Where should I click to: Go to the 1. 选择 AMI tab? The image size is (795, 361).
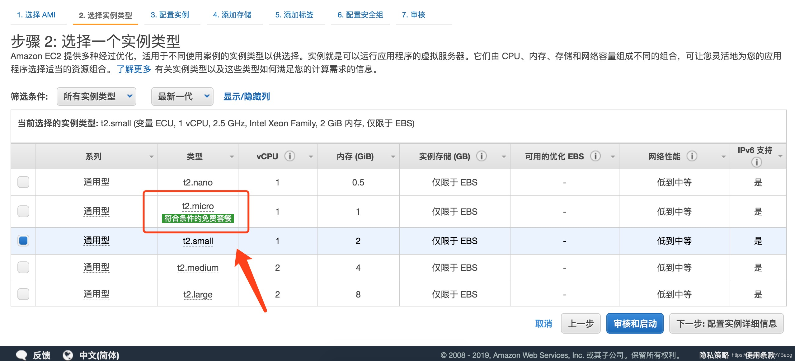click(36, 15)
